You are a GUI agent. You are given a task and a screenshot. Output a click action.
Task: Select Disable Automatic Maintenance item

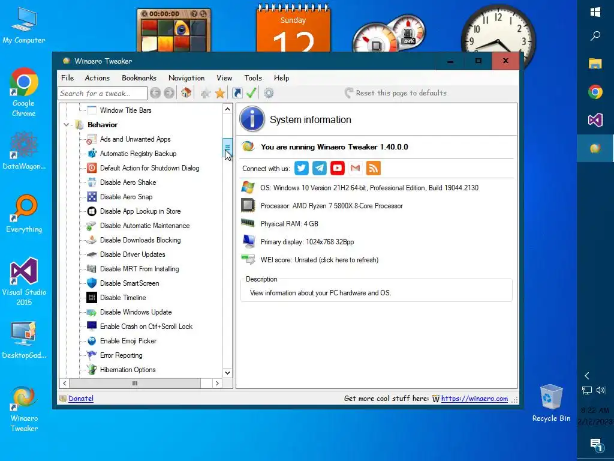[x=145, y=226]
